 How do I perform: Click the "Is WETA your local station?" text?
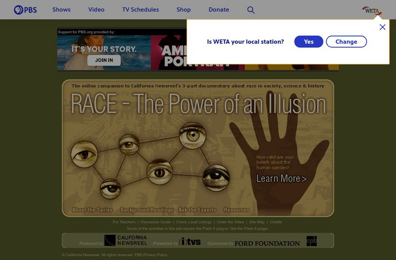(246, 42)
